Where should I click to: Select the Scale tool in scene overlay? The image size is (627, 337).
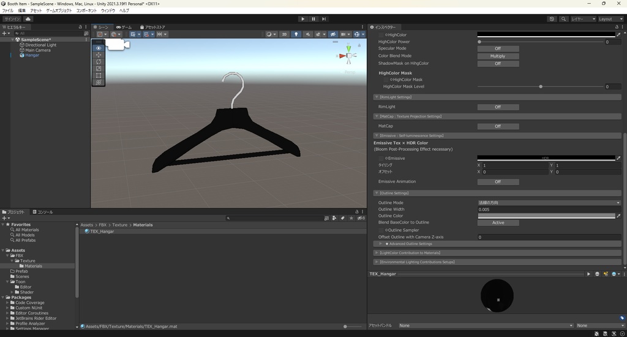pyautogui.click(x=99, y=68)
